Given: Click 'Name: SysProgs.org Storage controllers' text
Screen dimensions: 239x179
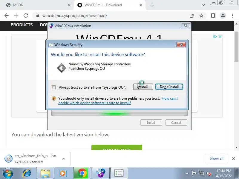Looking at the screenshot, I should tap(99, 64).
